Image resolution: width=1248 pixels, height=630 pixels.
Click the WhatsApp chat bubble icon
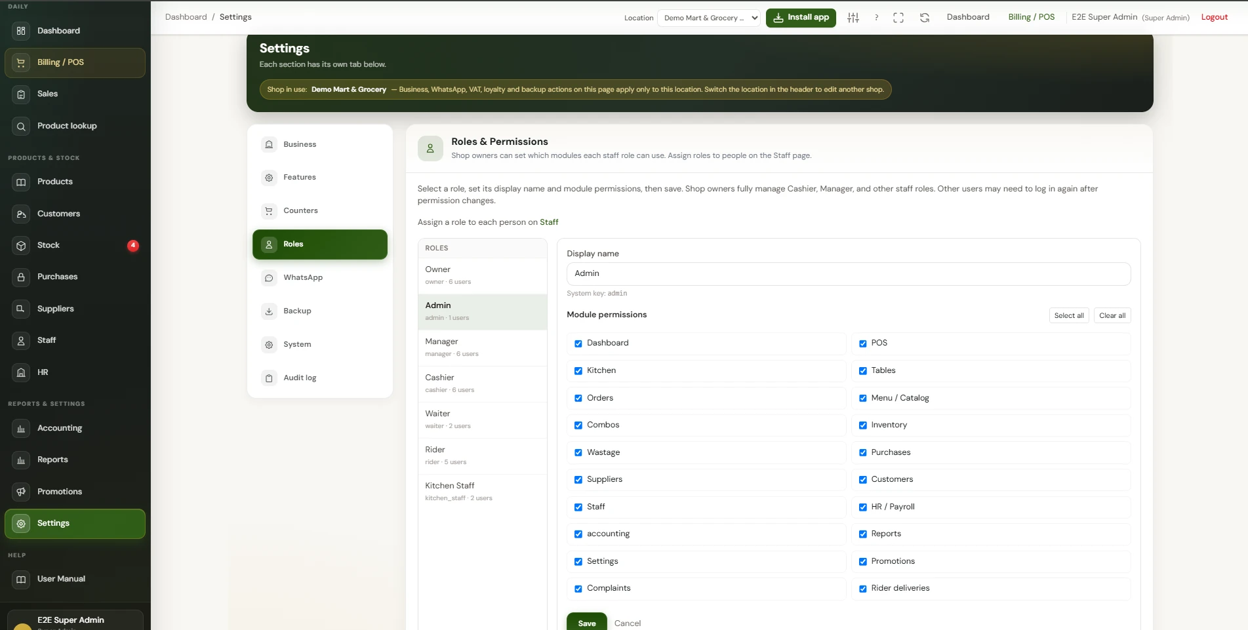click(x=269, y=278)
